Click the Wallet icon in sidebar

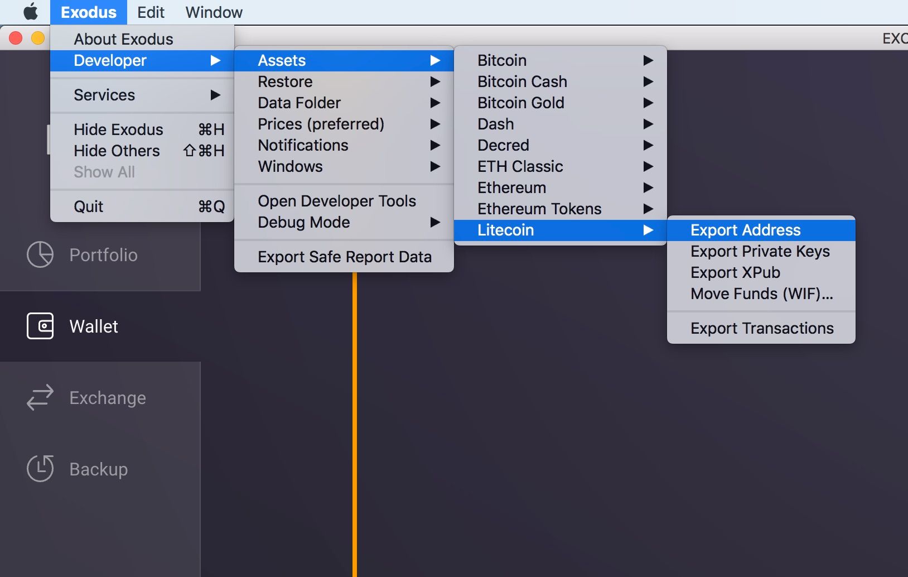40,326
